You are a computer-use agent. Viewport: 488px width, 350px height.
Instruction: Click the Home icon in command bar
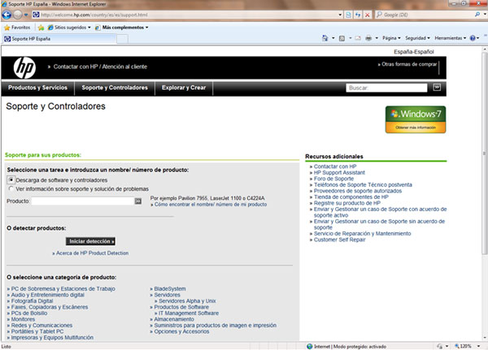pos(325,38)
